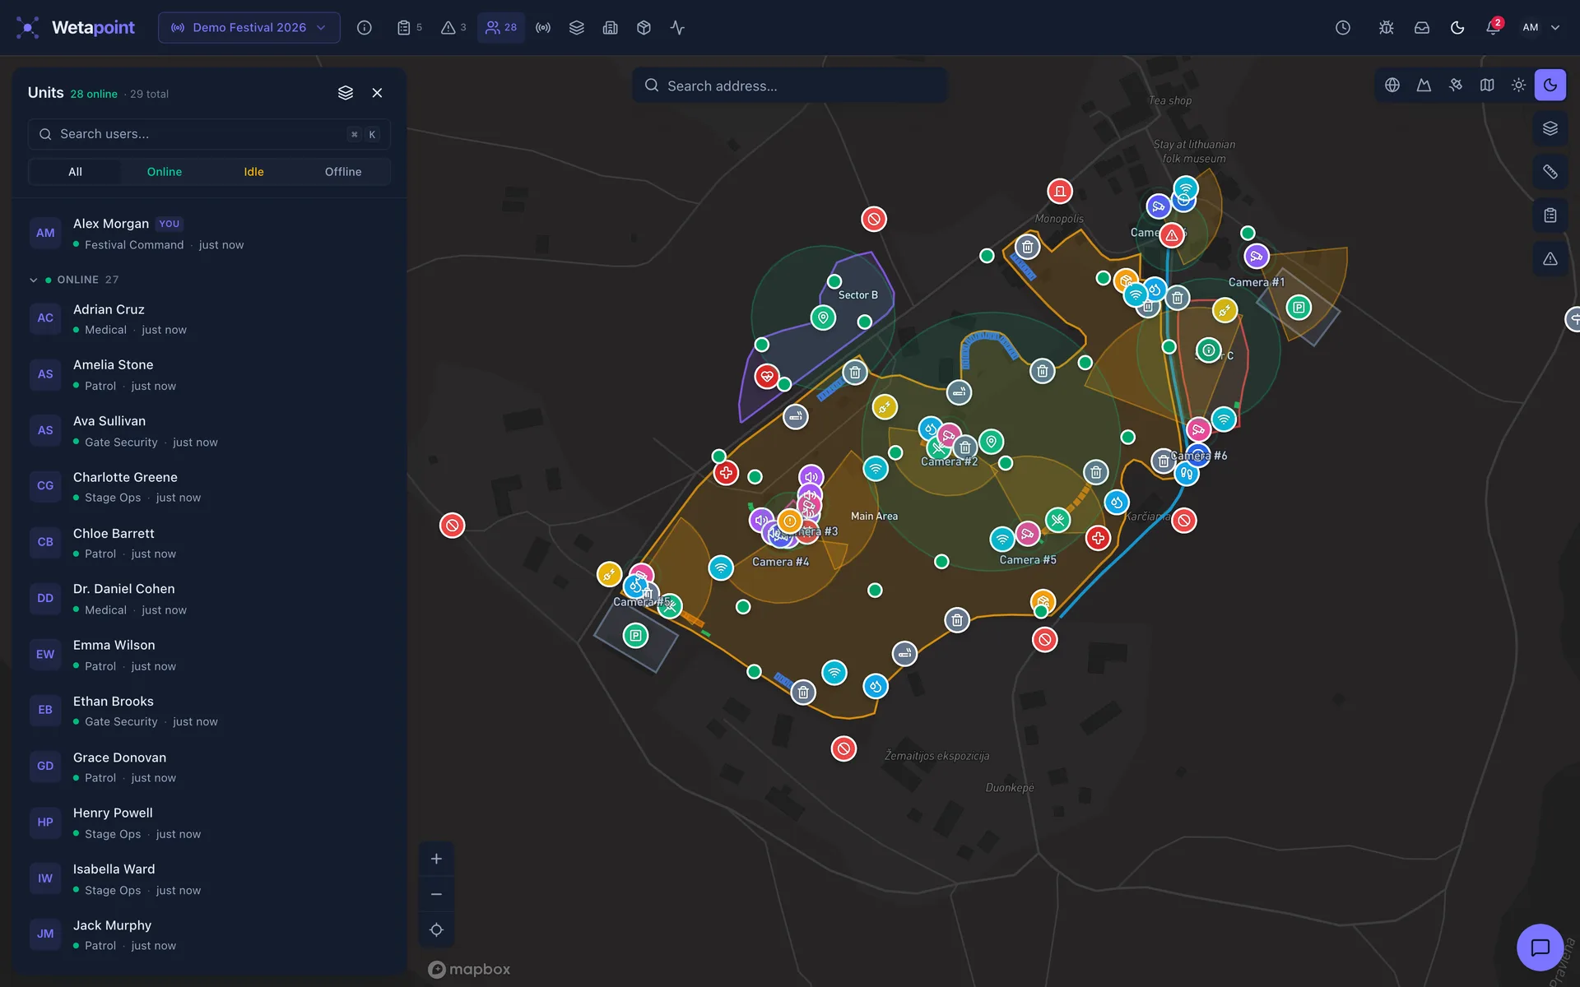Switch to dark moon map style
Viewport: 1580px width, 987px height.
click(x=1550, y=85)
